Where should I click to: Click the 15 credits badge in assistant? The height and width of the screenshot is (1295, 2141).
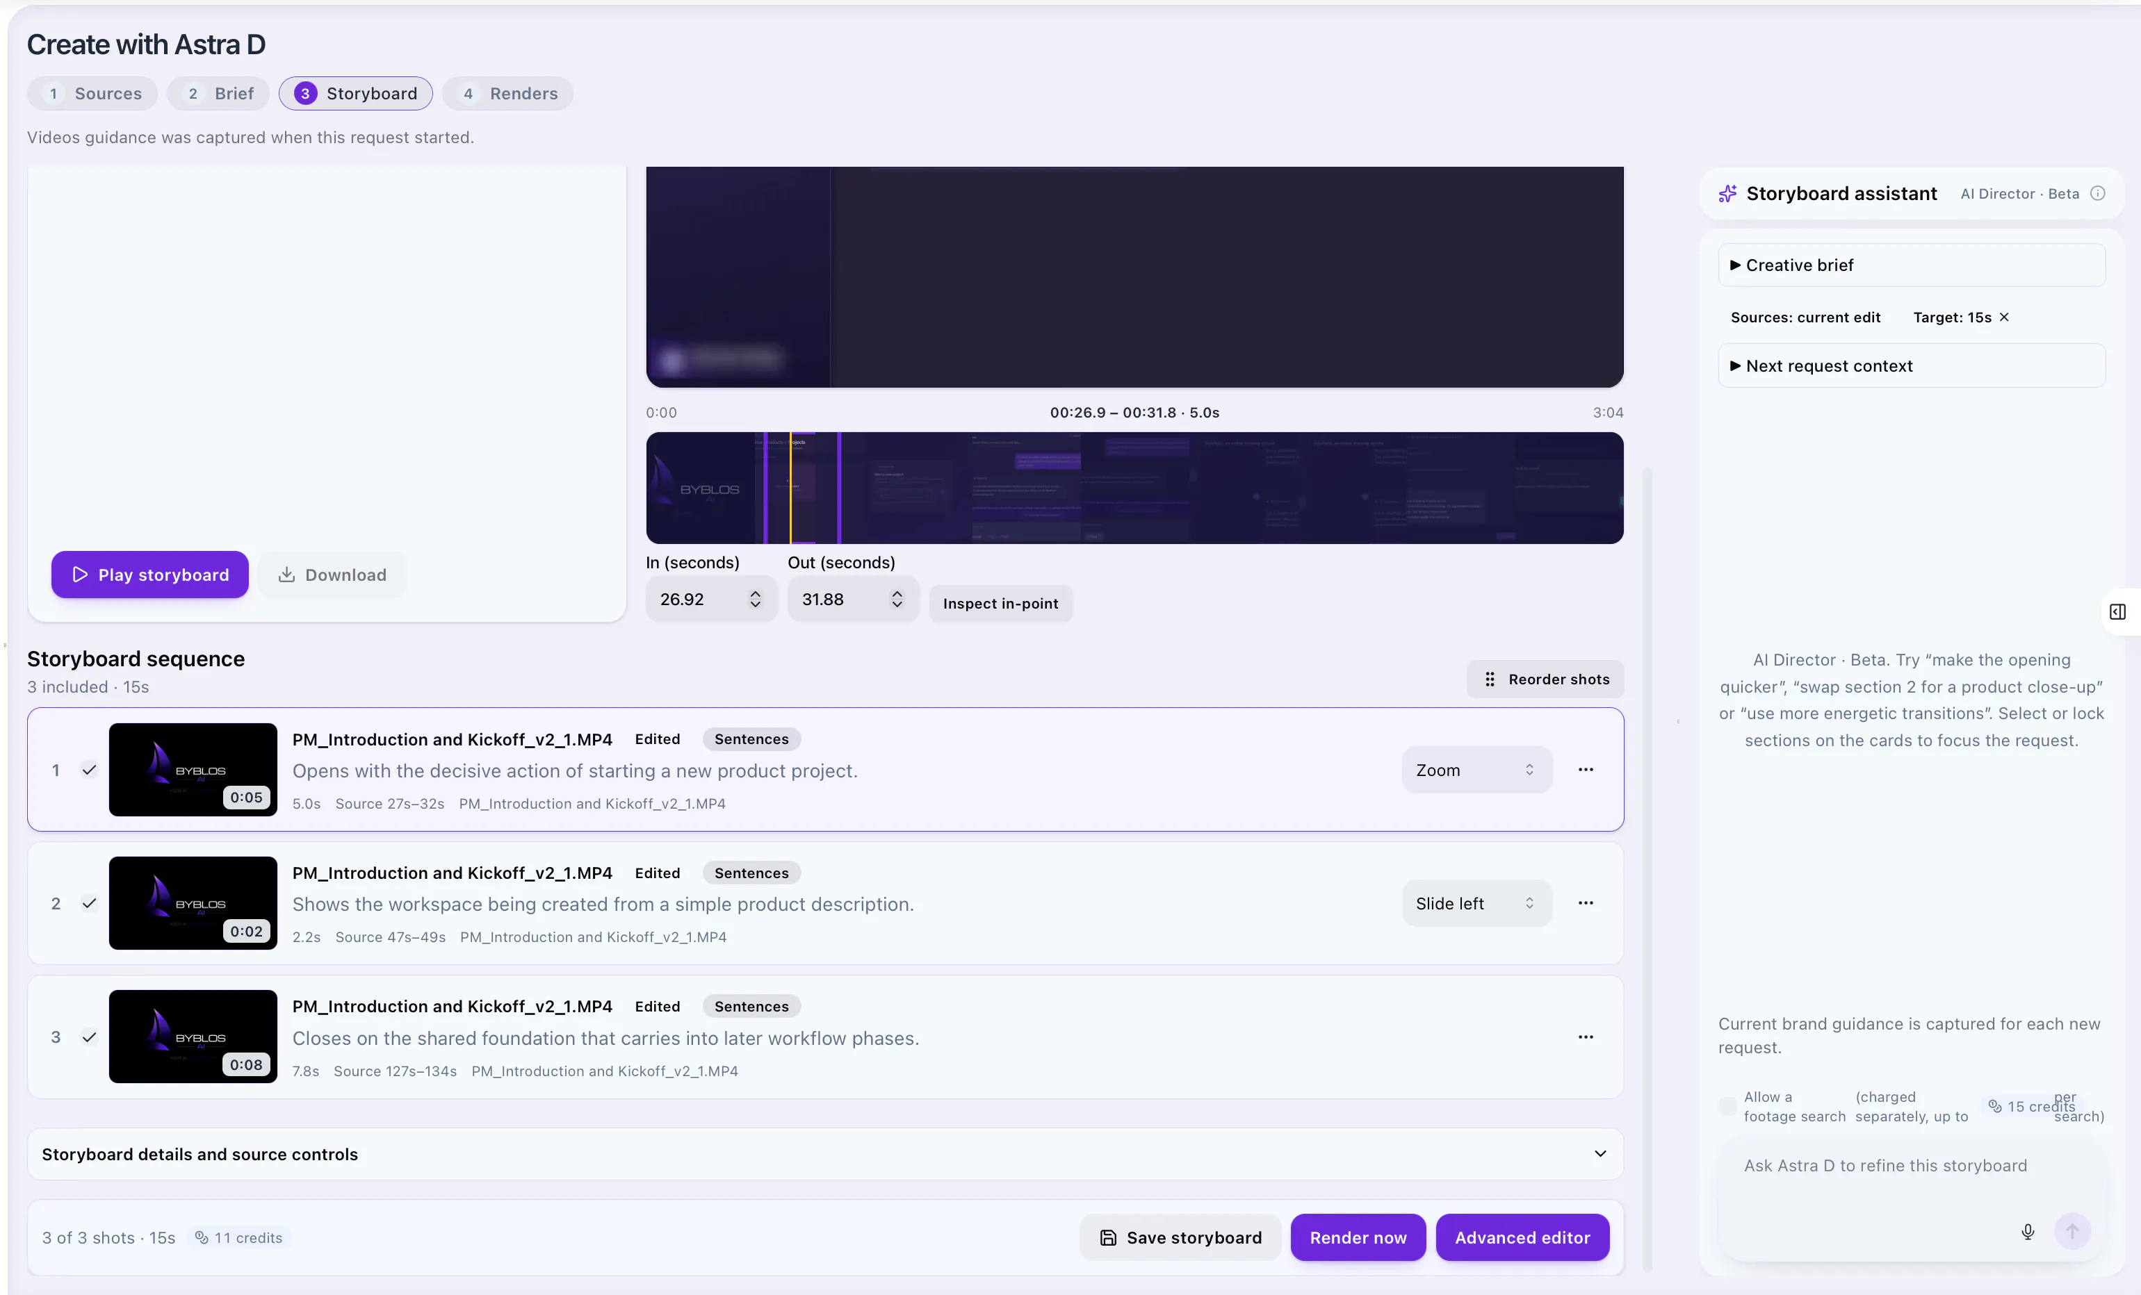point(2033,1107)
